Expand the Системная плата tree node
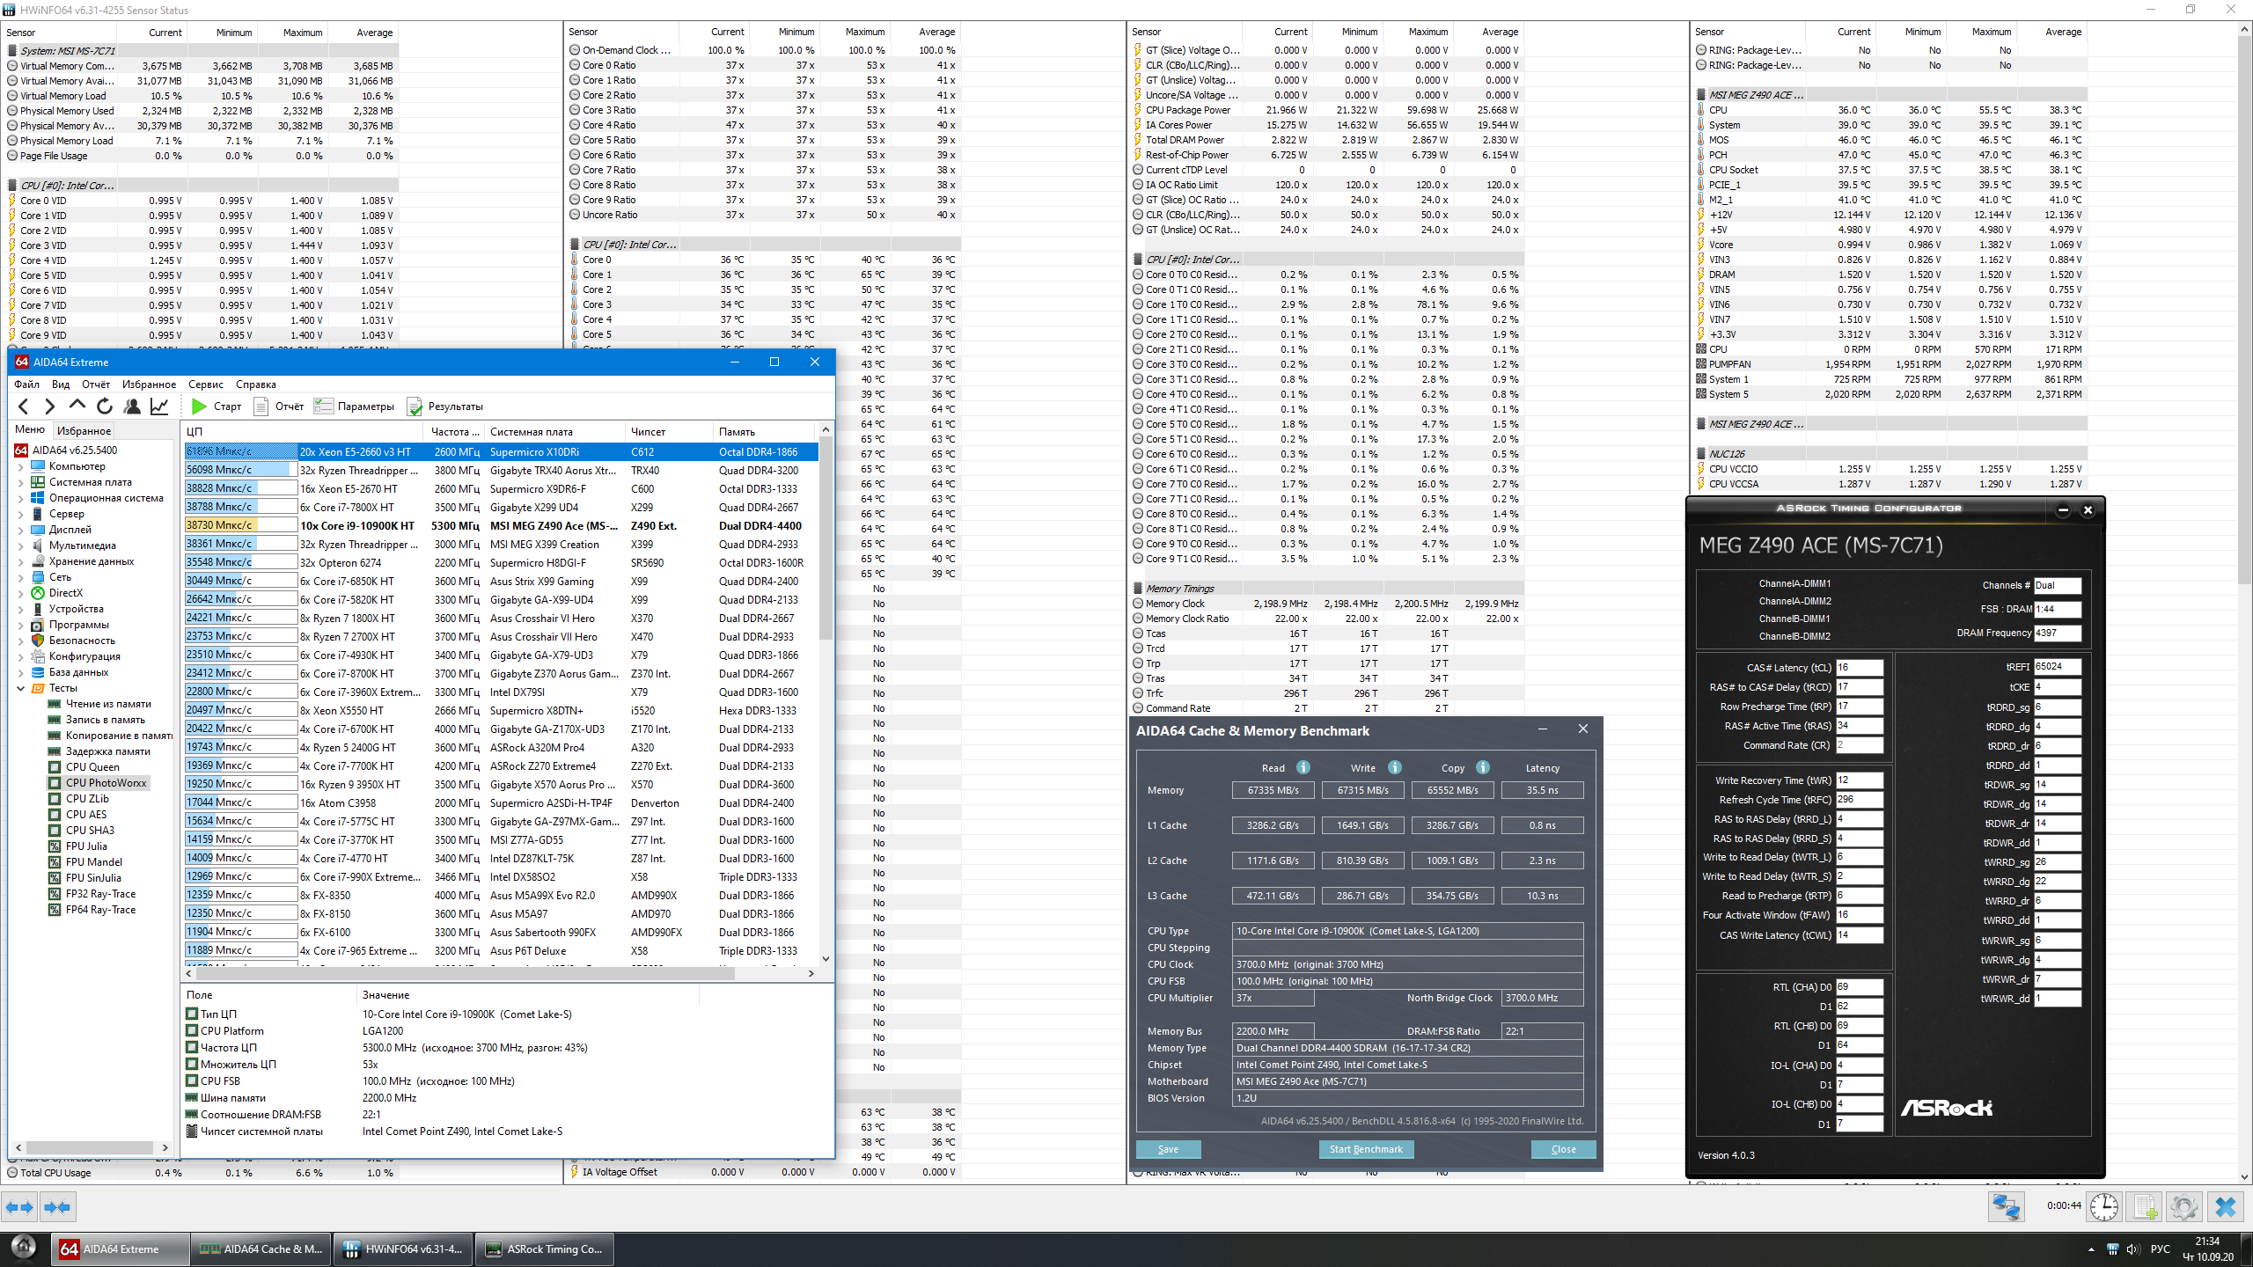Image resolution: width=2253 pixels, height=1267 pixels. [20, 483]
